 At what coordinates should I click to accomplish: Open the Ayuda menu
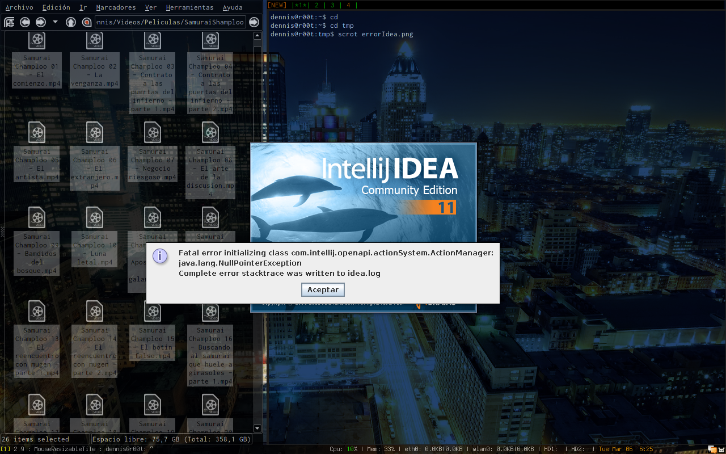233,7
